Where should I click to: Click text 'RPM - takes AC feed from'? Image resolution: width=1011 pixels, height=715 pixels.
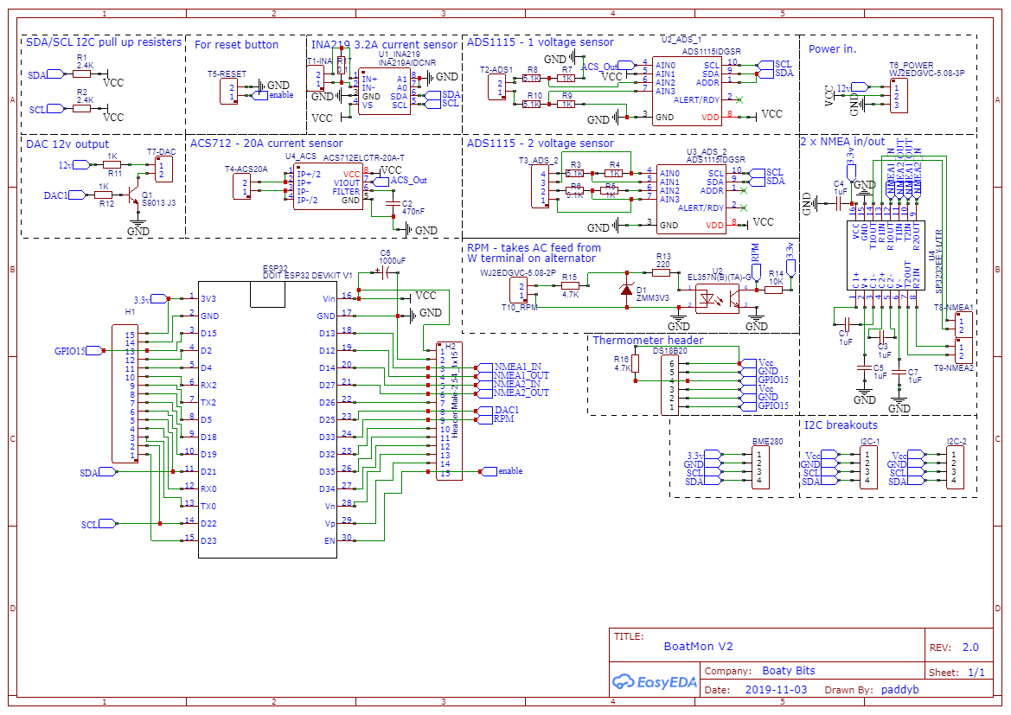pyautogui.click(x=534, y=247)
